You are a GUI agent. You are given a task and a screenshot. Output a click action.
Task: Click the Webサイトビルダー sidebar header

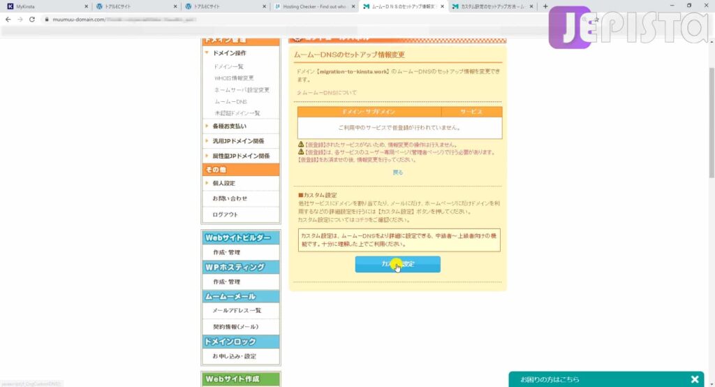(241, 238)
